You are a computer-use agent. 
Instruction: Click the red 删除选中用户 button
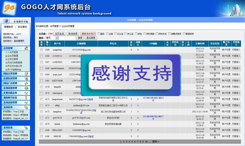tap(88, 34)
